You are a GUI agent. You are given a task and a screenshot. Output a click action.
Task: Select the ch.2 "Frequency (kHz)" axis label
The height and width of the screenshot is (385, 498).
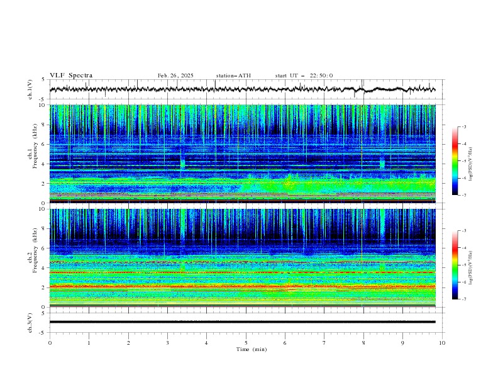pos(35,250)
